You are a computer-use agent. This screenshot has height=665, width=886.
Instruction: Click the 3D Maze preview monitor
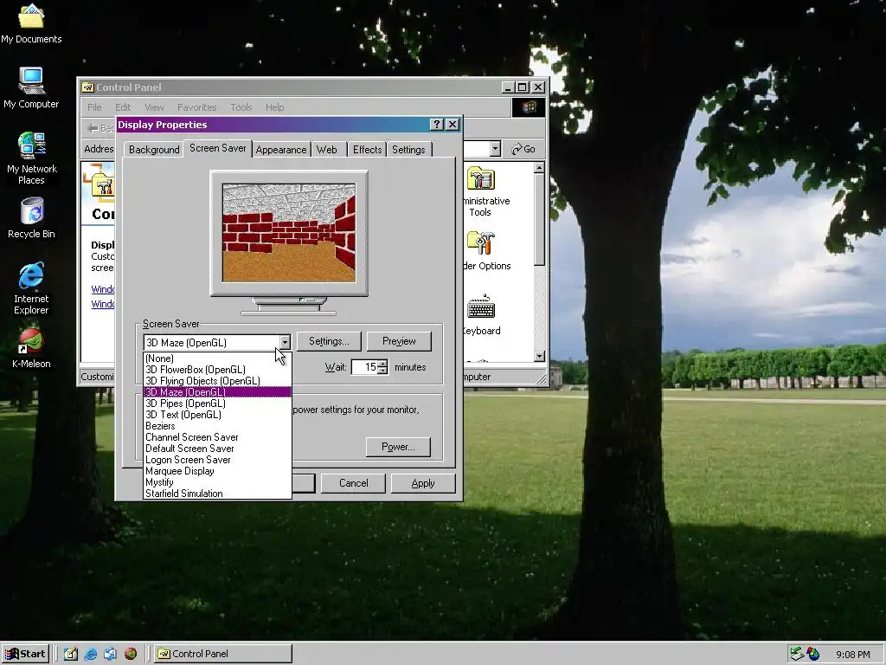pyautogui.click(x=289, y=232)
